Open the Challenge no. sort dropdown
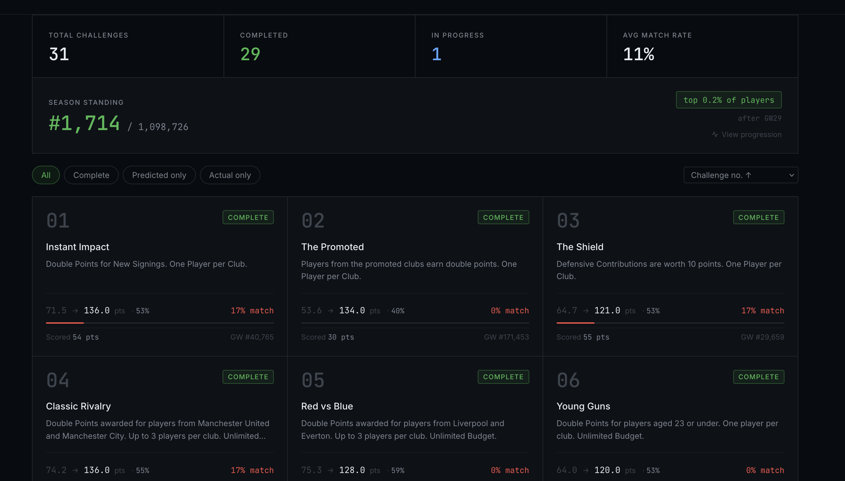 coord(741,175)
